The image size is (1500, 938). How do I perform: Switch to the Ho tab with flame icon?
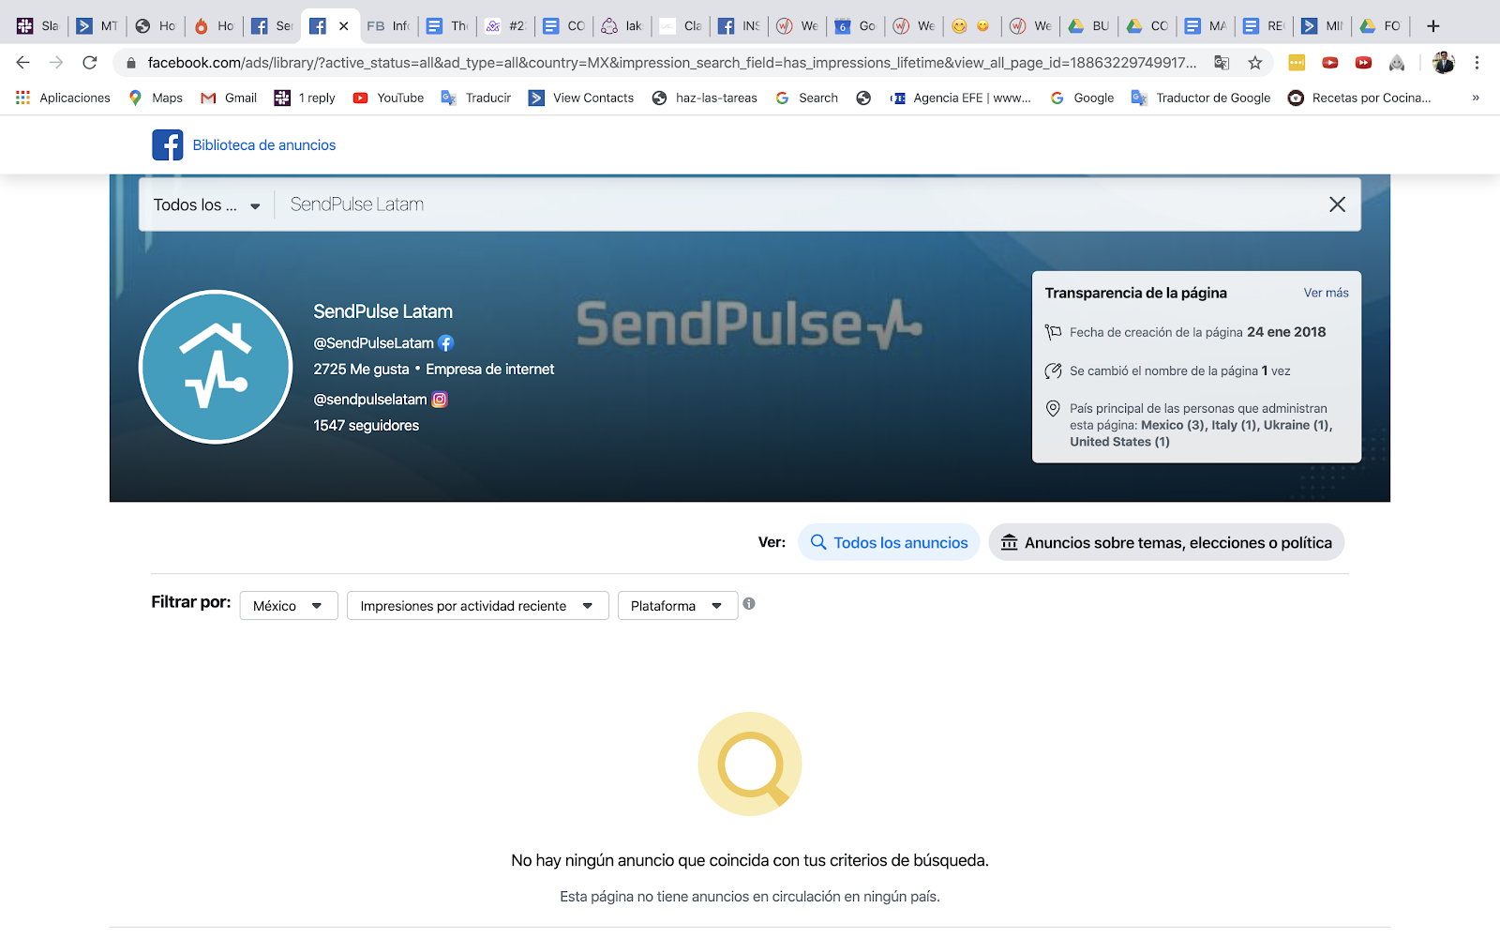(x=214, y=26)
